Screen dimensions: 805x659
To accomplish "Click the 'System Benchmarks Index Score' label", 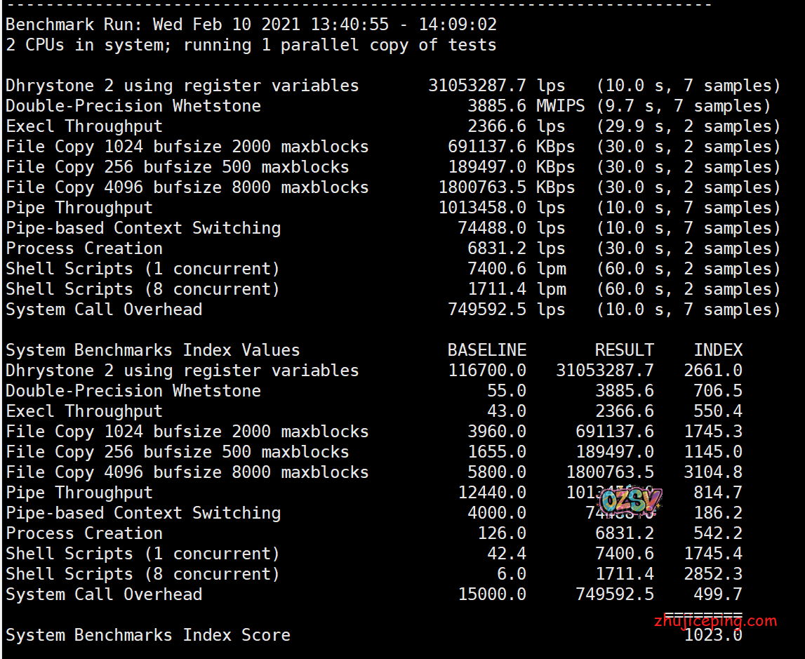I will 148,635.
